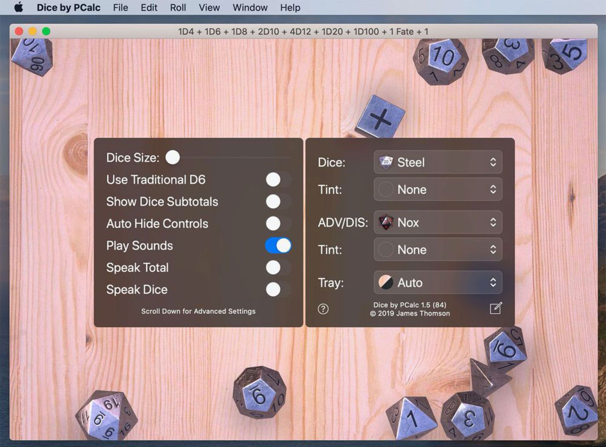This screenshot has width=606, height=447.
Task: Toggle Auto Hide Controls on
Action: (278, 223)
